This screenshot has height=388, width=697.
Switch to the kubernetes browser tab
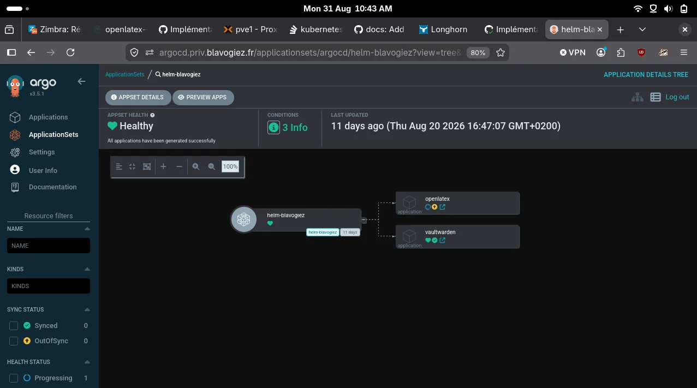[x=315, y=29]
